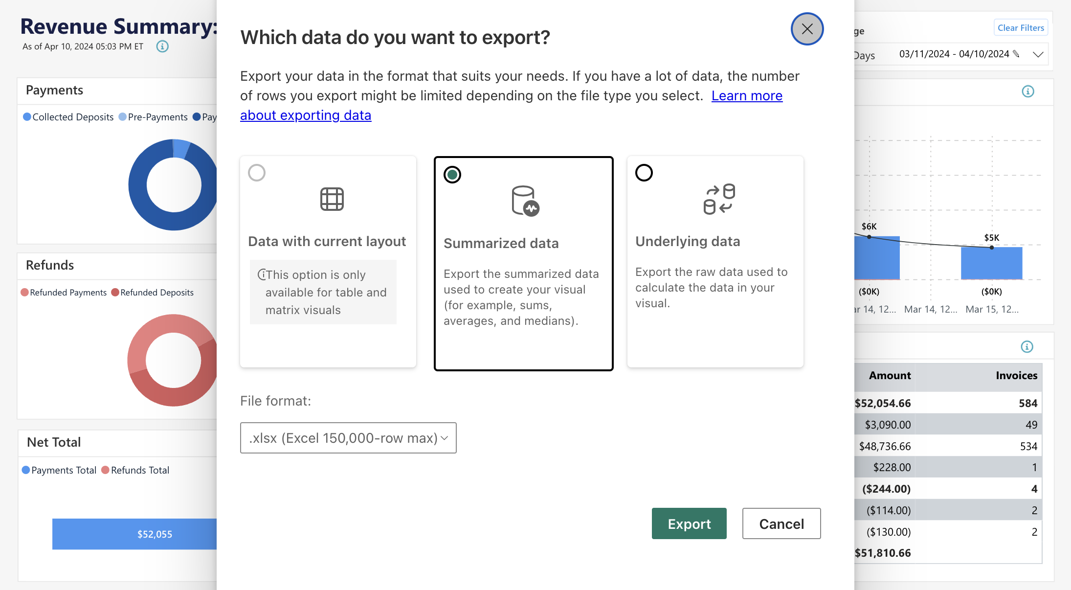Click the info icon above the Amount table
Image resolution: width=1071 pixels, height=590 pixels.
1027,347
